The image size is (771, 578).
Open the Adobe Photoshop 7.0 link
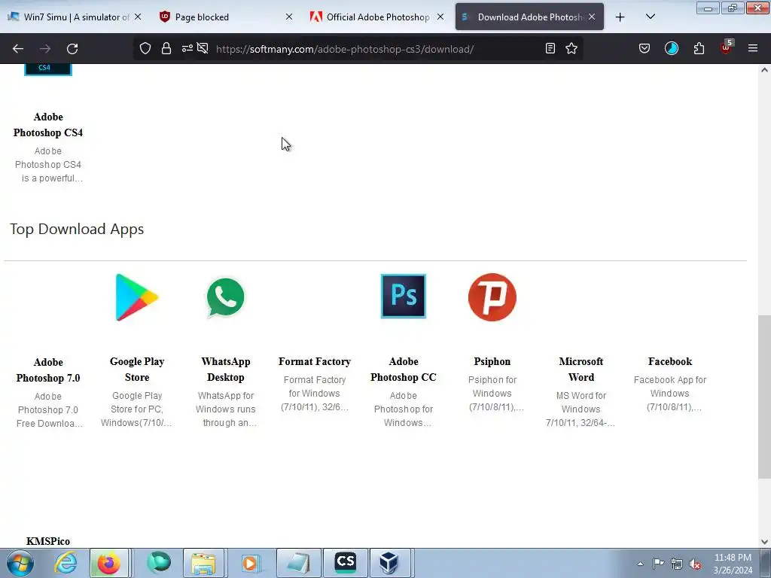click(48, 370)
